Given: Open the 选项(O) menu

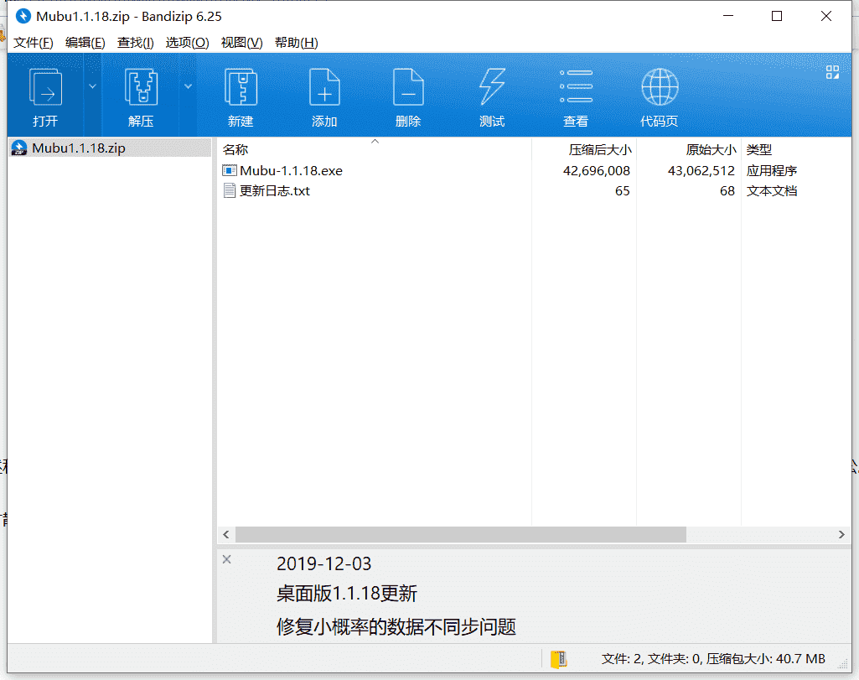Looking at the screenshot, I should pos(188,43).
